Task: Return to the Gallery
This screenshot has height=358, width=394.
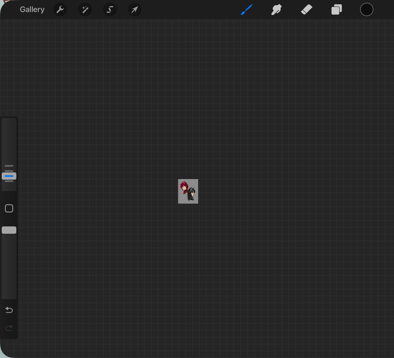Action: [x=32, y=10]
